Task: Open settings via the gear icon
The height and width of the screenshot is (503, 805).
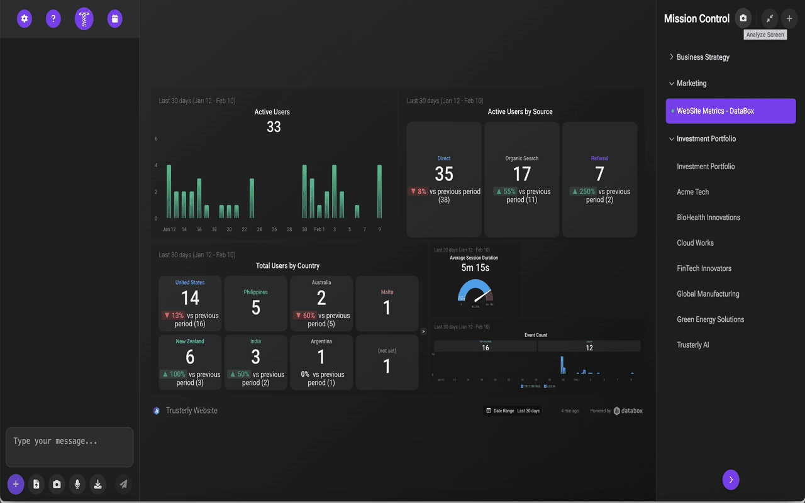Action: [25, 19]
